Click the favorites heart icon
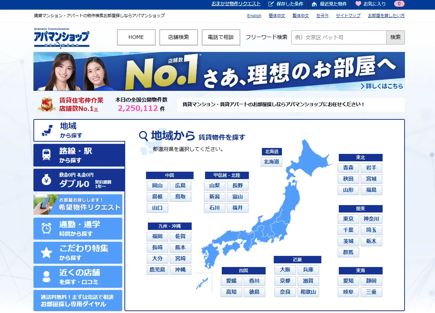The width and height of the screenshot is (435, 313). click(358, 4)
